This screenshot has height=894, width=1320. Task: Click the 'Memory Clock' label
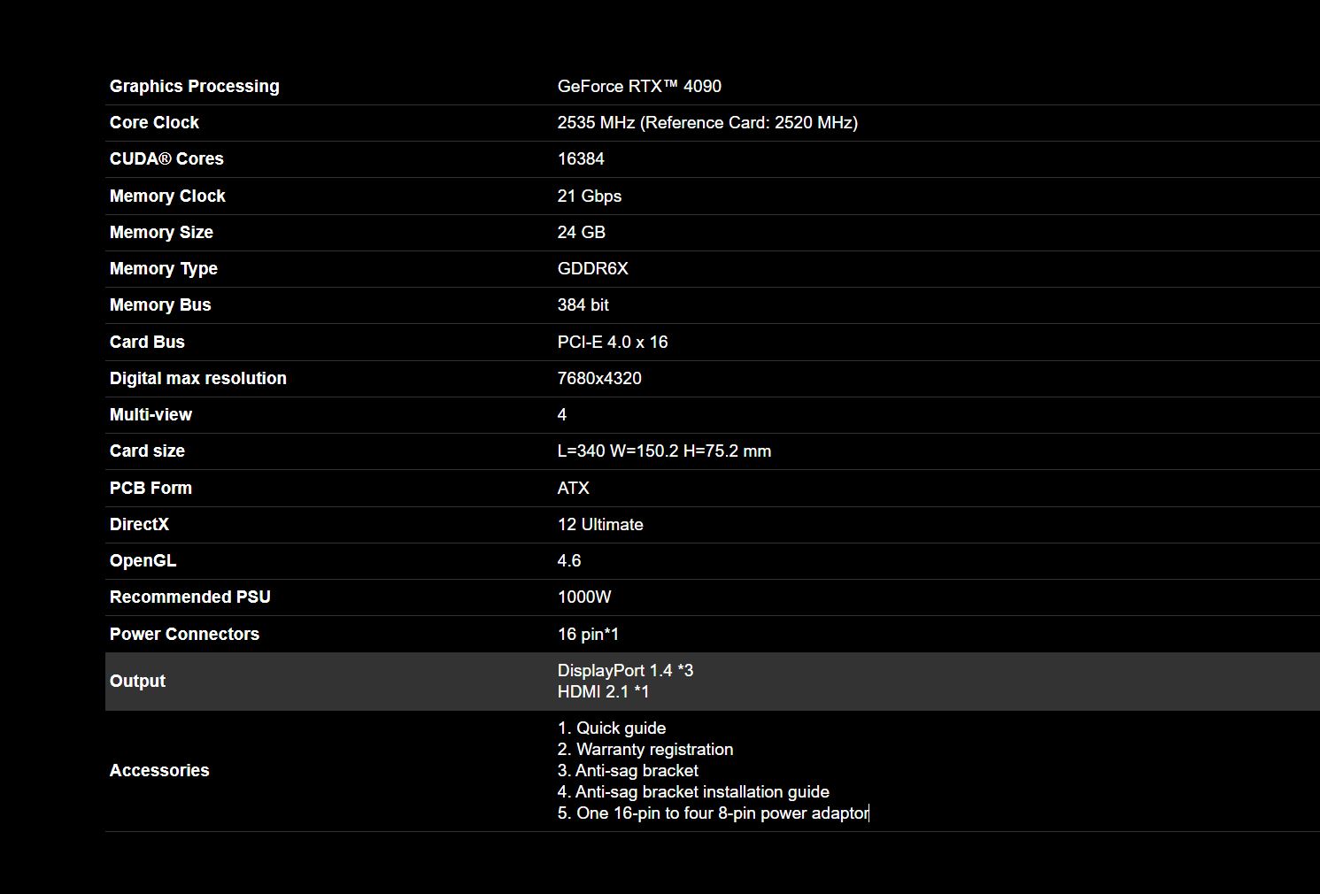167,196
